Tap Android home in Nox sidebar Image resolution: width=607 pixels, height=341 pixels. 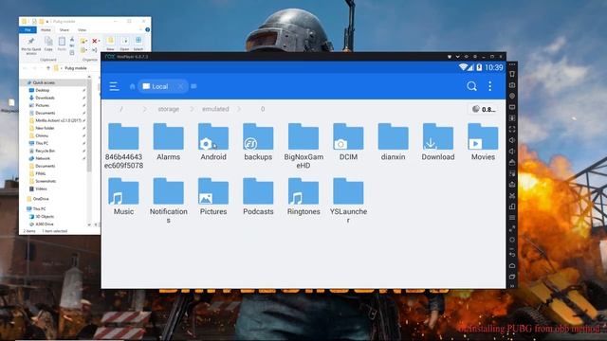click(512, 265)
